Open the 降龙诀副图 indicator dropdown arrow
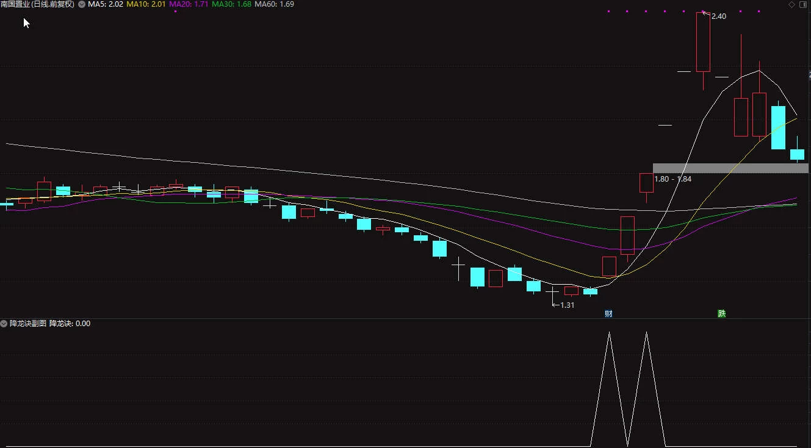811x448 pixels. tap(4, 324)
